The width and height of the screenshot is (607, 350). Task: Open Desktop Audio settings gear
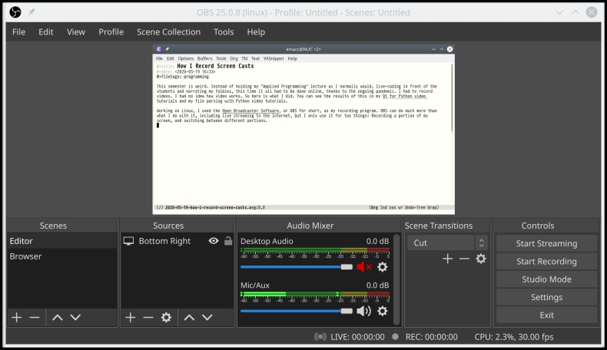coord(382,267)
